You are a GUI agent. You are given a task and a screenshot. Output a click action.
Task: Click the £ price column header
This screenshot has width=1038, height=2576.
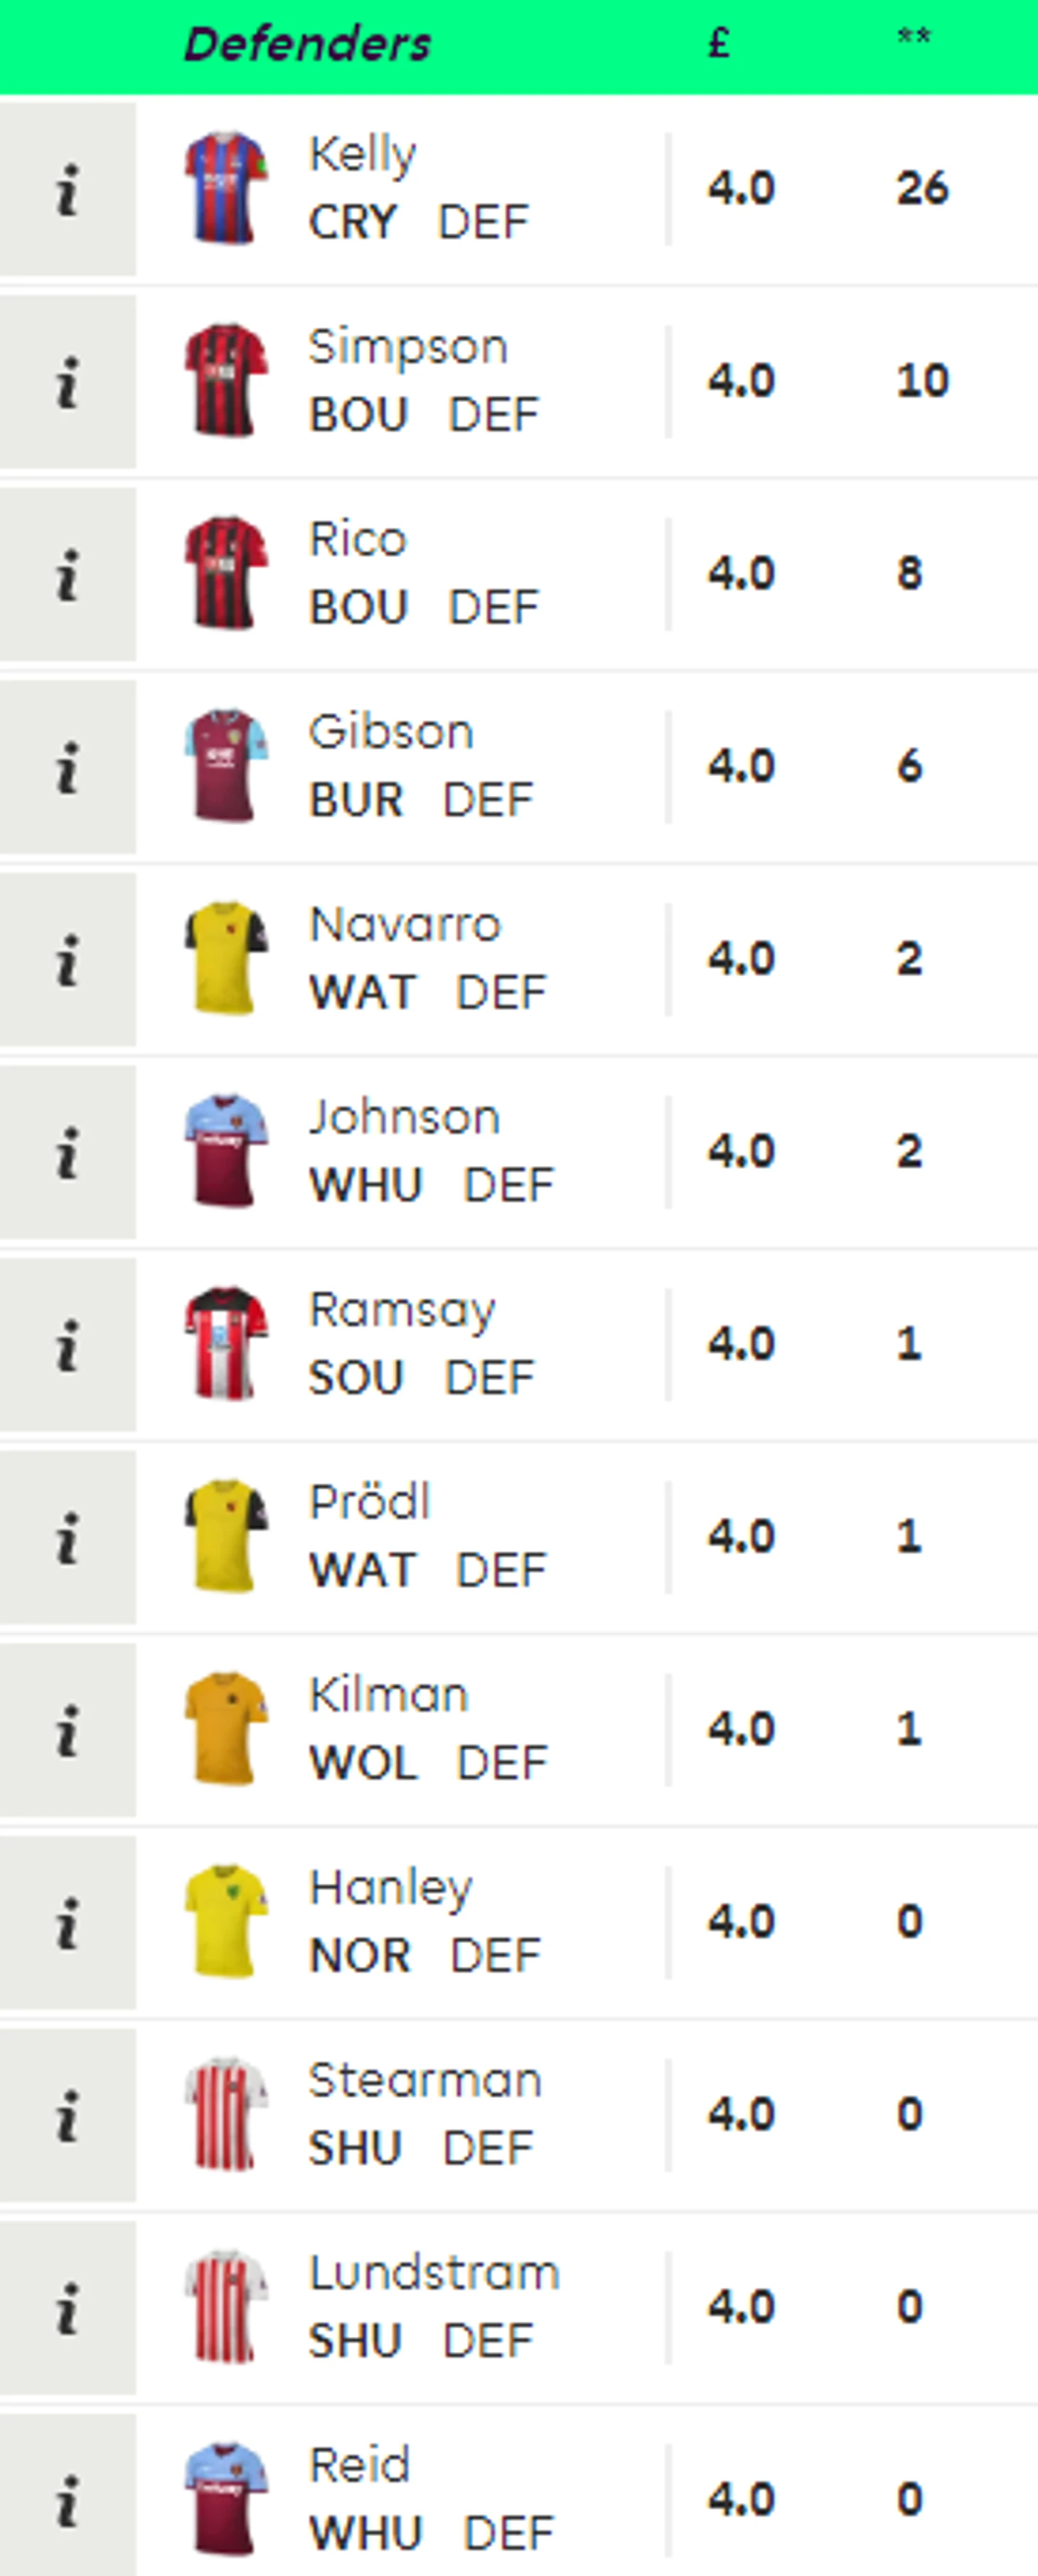coord(719,43)
